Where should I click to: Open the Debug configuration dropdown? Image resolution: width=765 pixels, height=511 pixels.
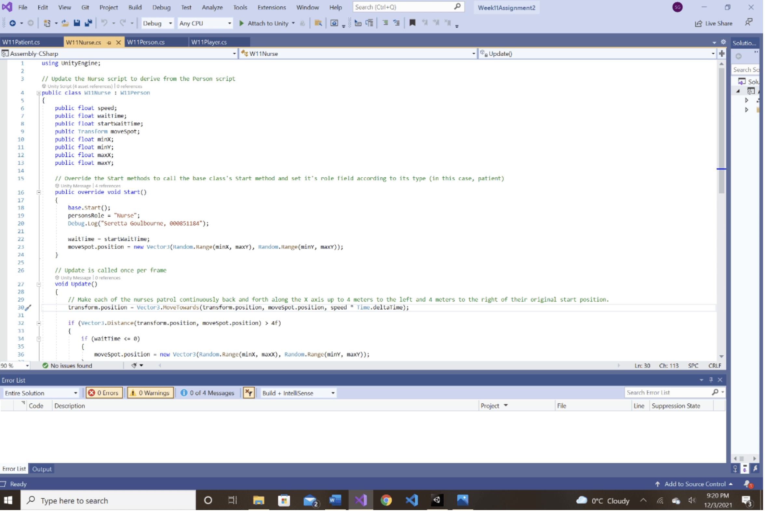tap(158, 23)
